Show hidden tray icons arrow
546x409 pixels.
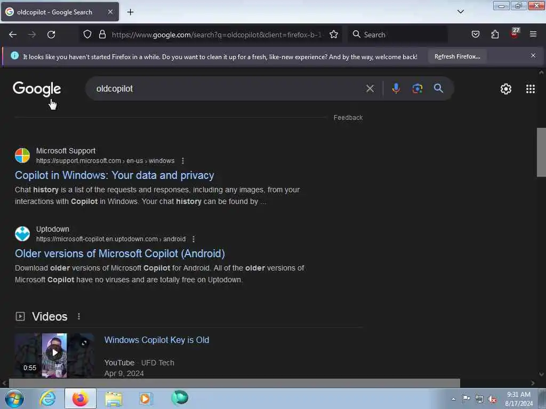click(x=453, y=399)
